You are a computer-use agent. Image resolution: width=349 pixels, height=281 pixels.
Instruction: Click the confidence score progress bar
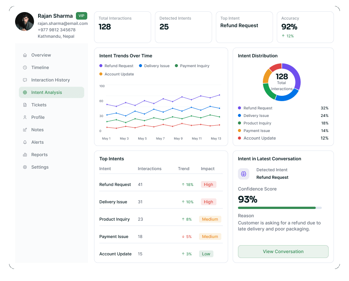point(280,208)
